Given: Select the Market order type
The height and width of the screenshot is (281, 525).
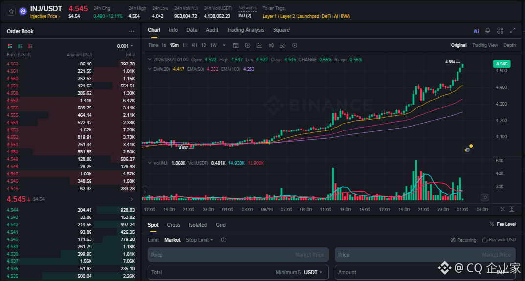Looking at the screenshot, I should click(x=172, y=240).
